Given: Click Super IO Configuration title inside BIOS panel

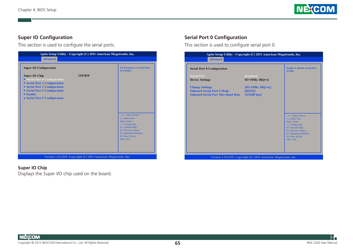Looking at the screenshot, I should [39, 68].
